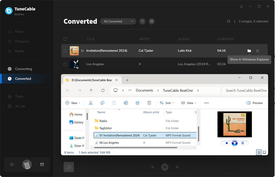This screenshot has height=177, width=275.
Task: Refresh the Explorer folder view
Action: [x=103, y=90]
